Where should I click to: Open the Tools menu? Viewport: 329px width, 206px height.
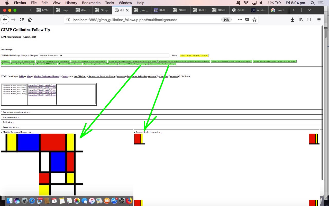[x=109, y=3]
